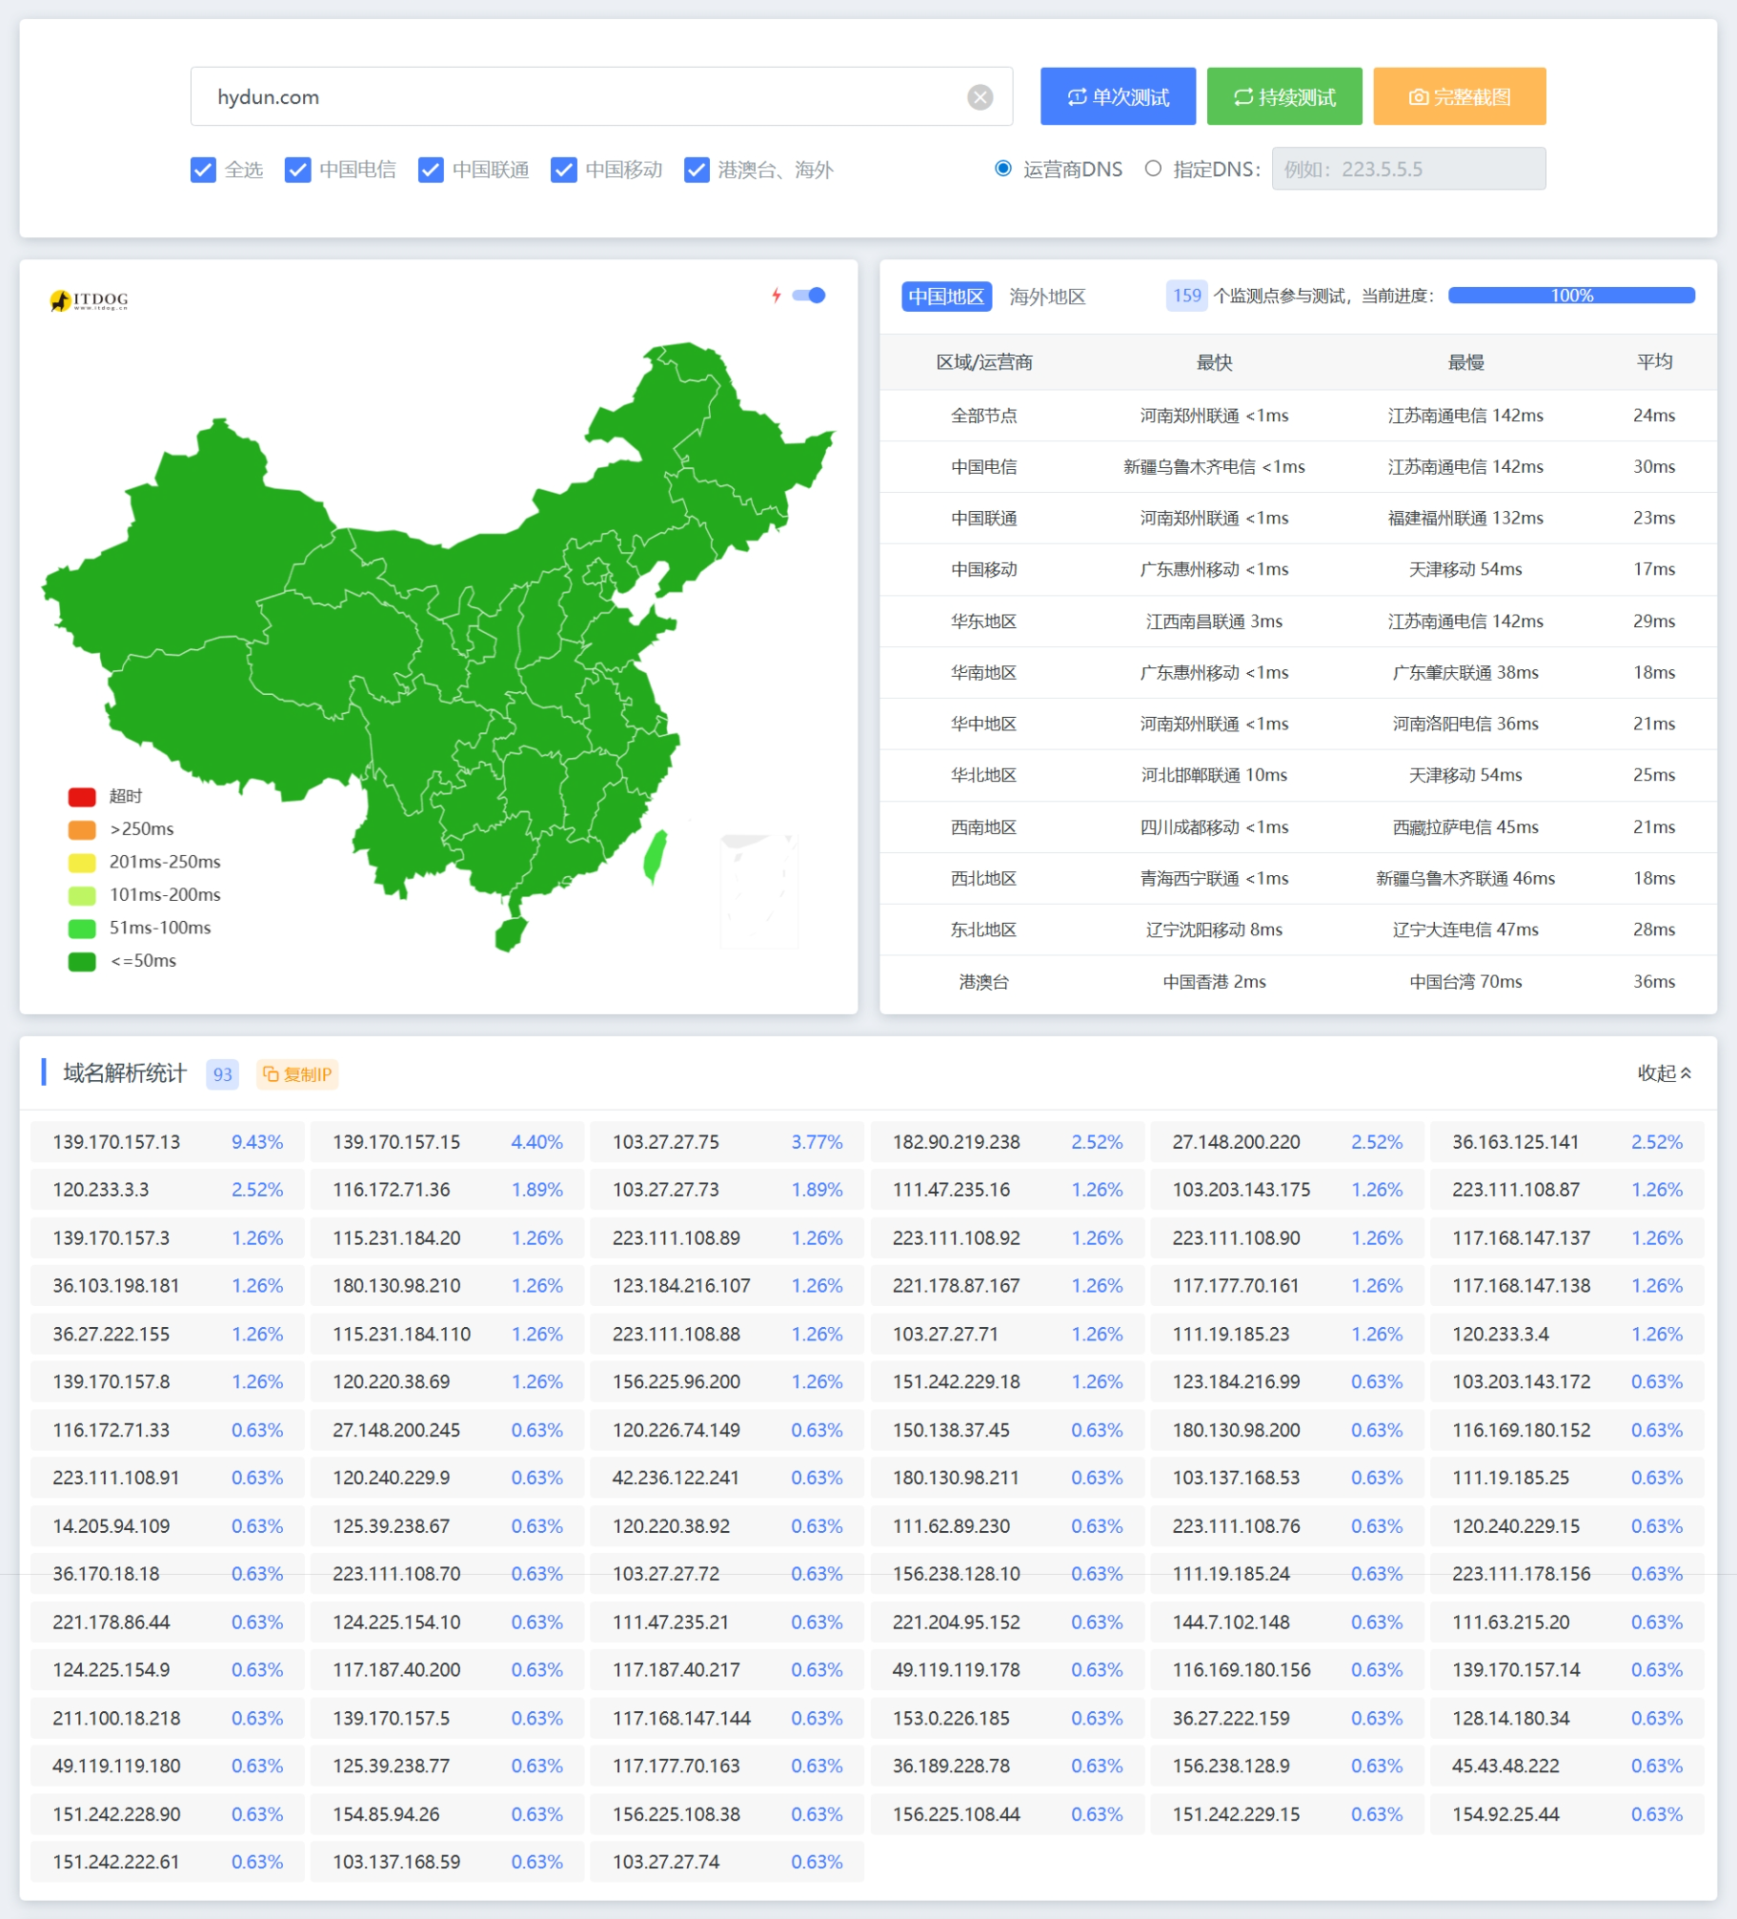Toggle the map speed switch
Screen dimensions: 1737x1919
tap(809, 296)
